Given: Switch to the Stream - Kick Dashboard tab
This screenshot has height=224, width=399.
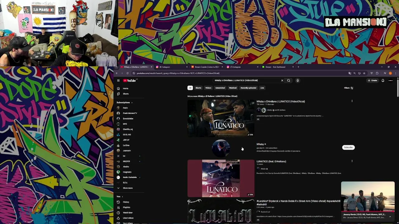Looking at the screenshot, I should click(277, 67).
